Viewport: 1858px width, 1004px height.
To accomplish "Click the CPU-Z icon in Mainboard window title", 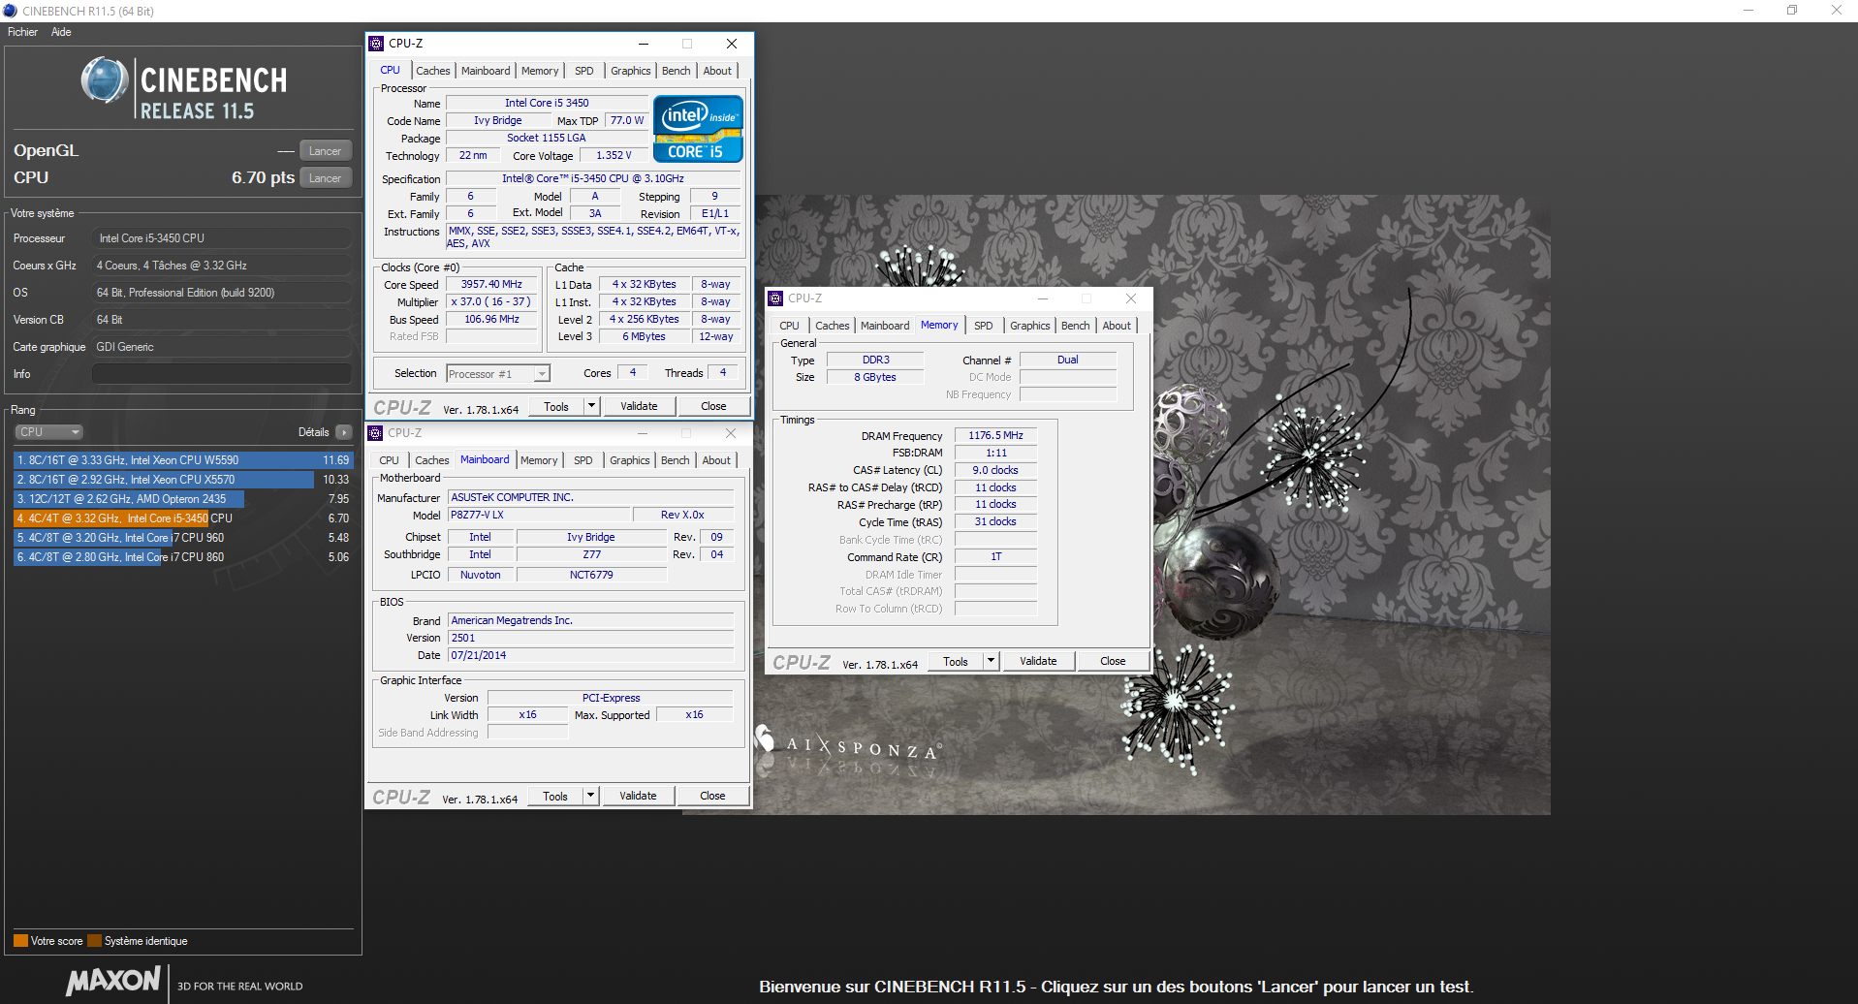I will click(375, 433).
